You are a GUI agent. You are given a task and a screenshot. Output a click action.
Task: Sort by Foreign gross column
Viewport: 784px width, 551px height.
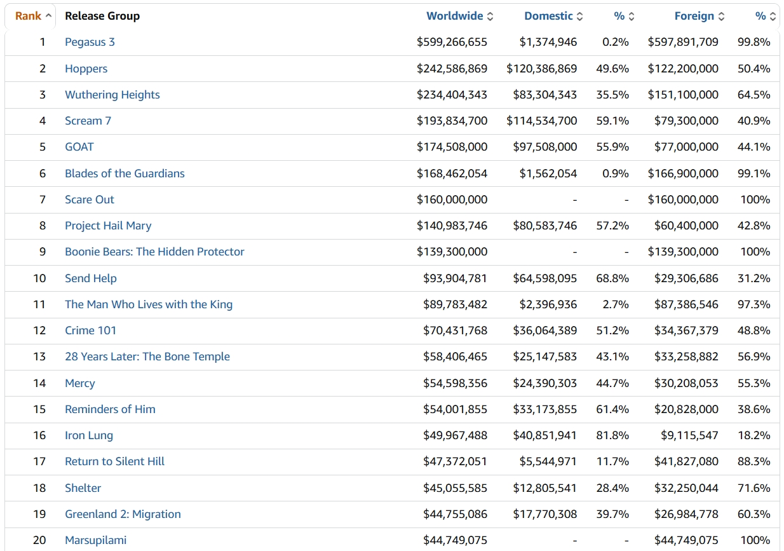[x=694, y=16]
